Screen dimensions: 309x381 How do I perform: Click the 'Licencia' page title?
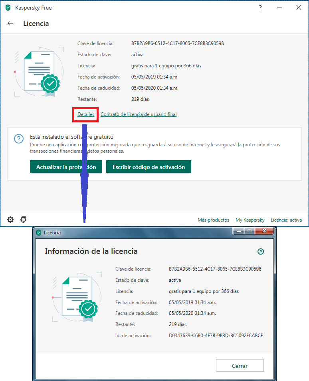36,24
